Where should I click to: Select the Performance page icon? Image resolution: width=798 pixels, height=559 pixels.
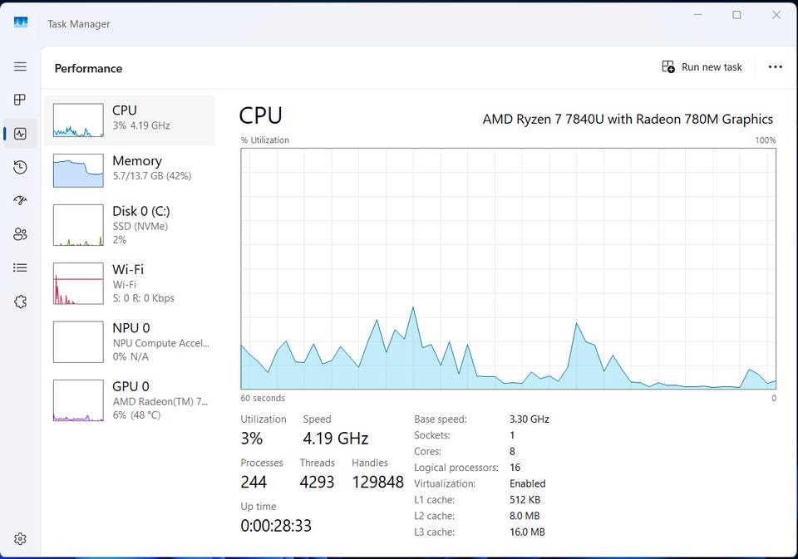pyautogui.click(x=20, y=134)
